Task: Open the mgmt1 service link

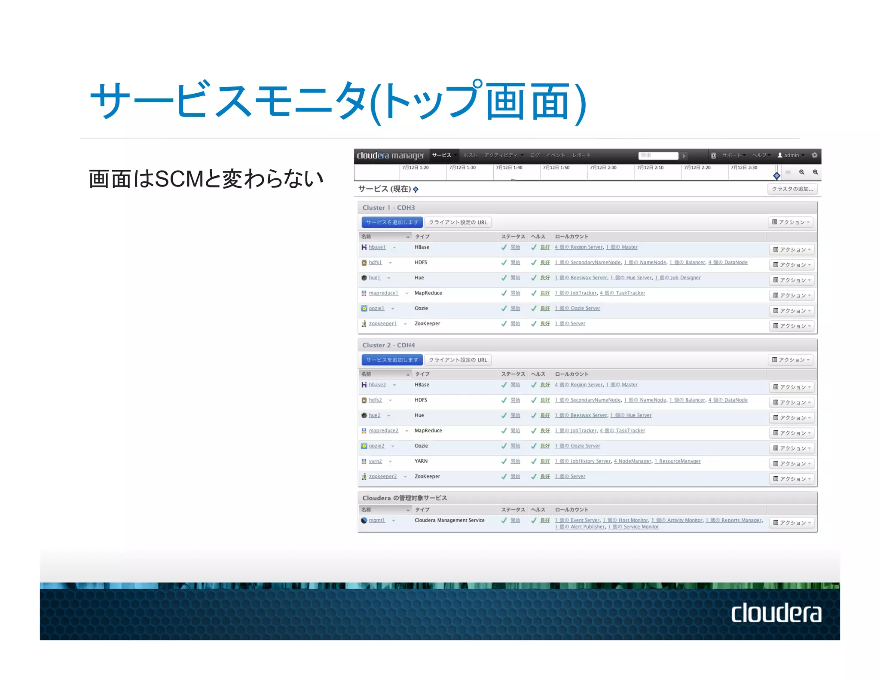Action: coord(377,520)
